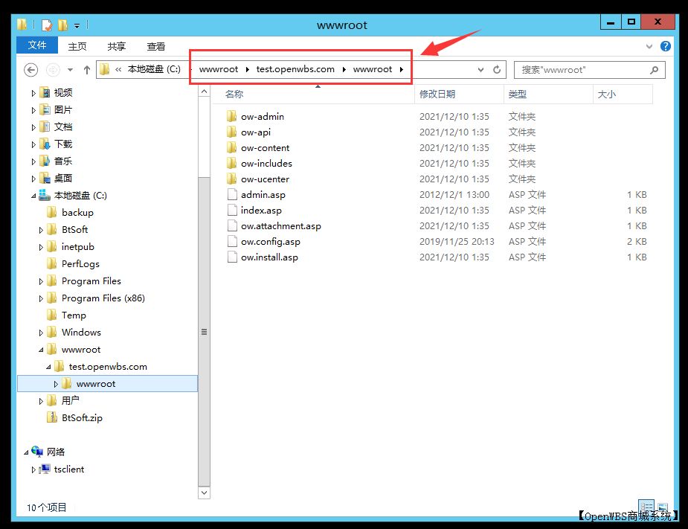Expand the BtSoft folder tree node
The height and width of the screenshot is (529, 688).
(x=42, y=230)
